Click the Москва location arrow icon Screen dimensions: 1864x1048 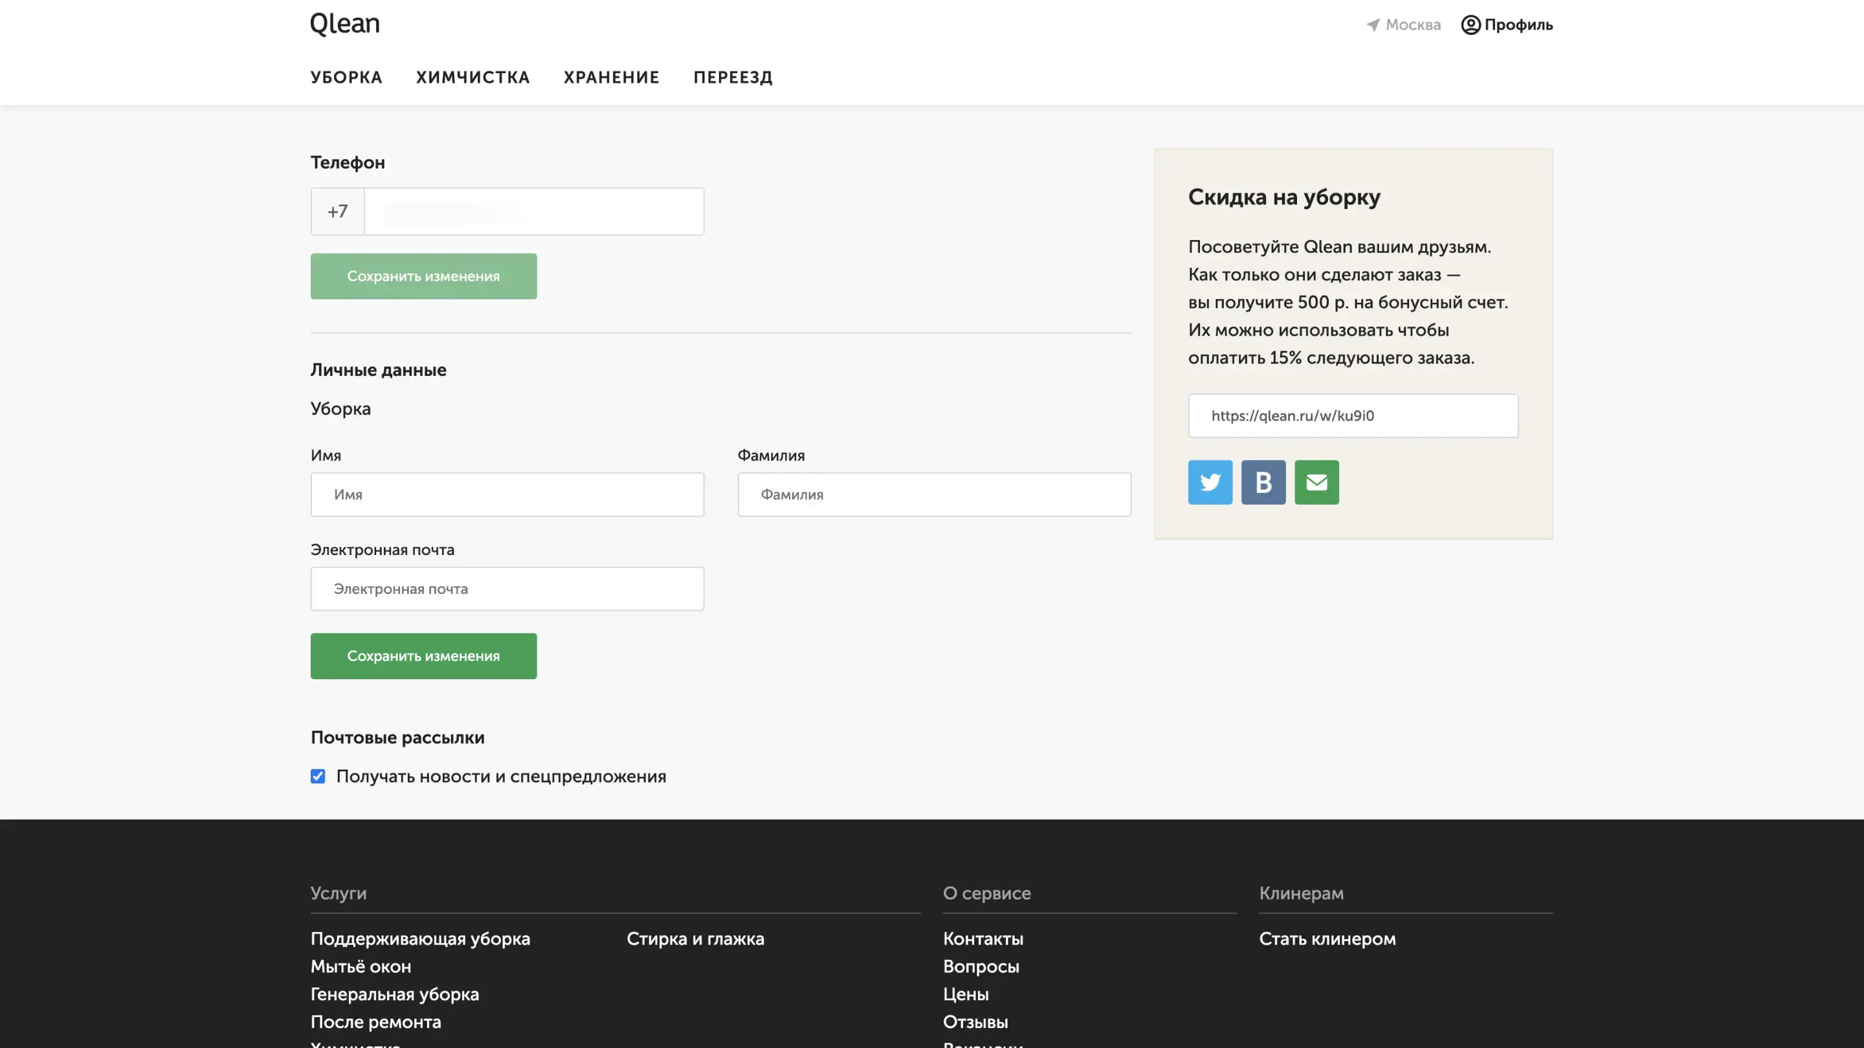pyautogui.click(x=1373, y=25)
